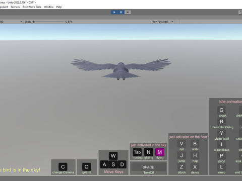The image size is (242, 181).
Task: Click the Q key icon for get Hit
Action: [x=87, y=167]
